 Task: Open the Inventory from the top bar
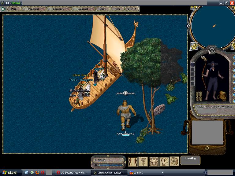(58, 9)
